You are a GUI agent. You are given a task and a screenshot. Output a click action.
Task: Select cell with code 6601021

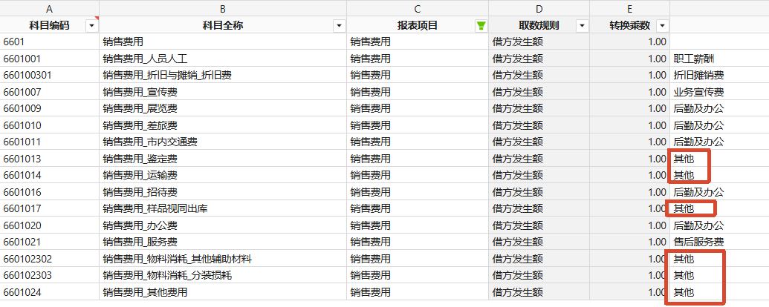pos(50,242)
